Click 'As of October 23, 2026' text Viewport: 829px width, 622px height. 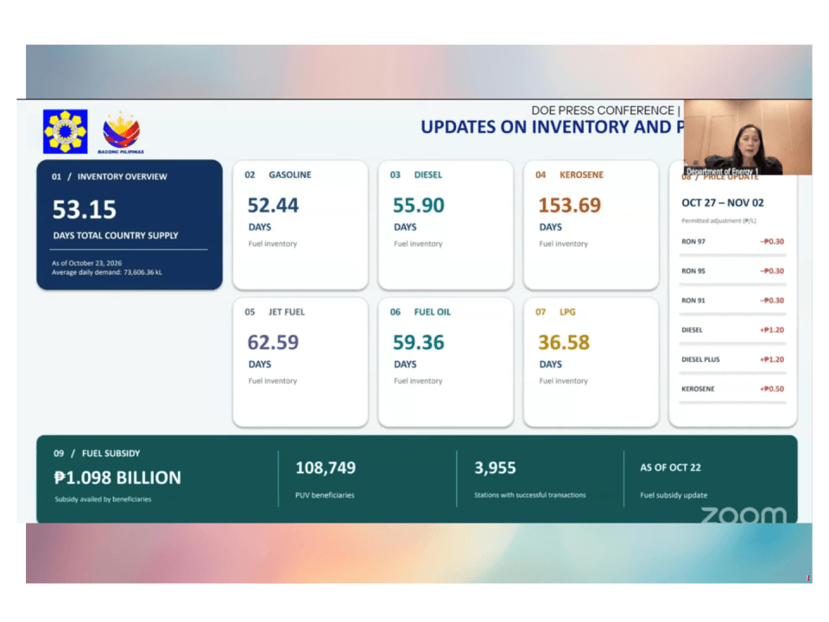pos(86,263)
